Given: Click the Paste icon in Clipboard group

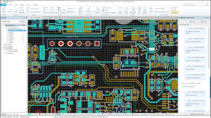Looking at the screenshot, I should tap(22, 13).
